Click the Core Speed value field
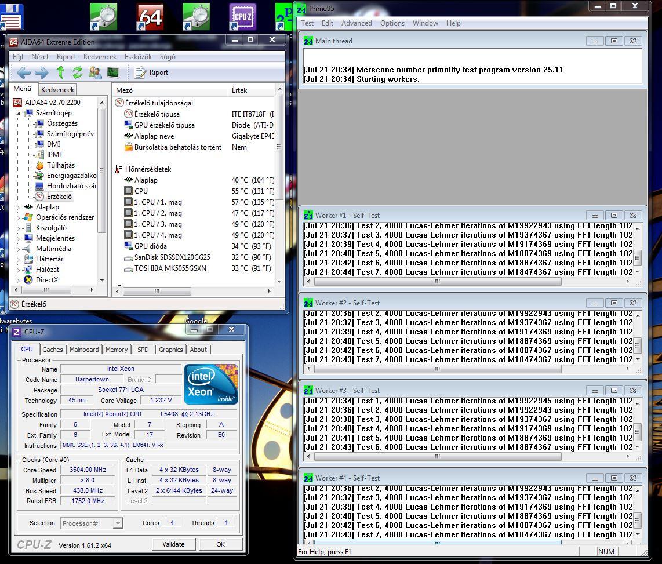Screen dimensions: 662x564 click(x=88, y=470)
